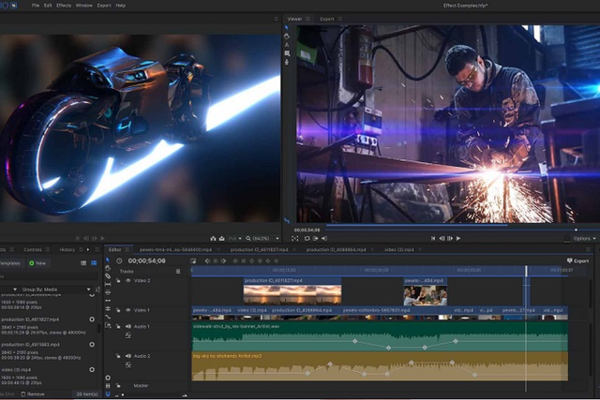600x400 pixels.
Task: Click the circular ring icon above the mixer icon
Action: pyautogui.click(x=108, y=378)
